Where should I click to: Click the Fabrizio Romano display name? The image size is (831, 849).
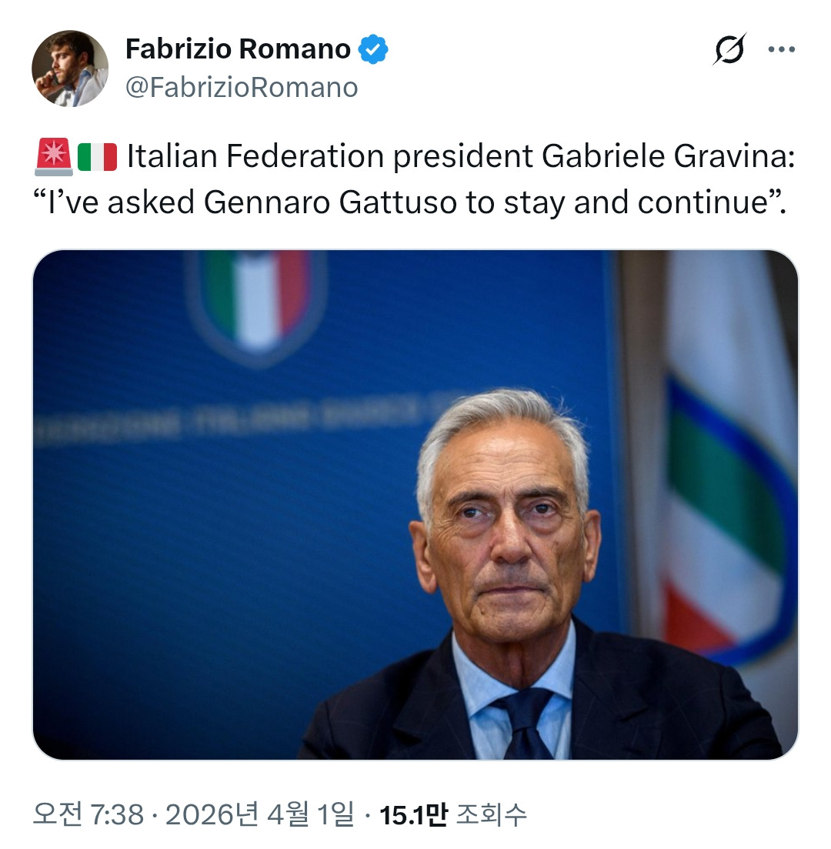(x=238, y=50)
